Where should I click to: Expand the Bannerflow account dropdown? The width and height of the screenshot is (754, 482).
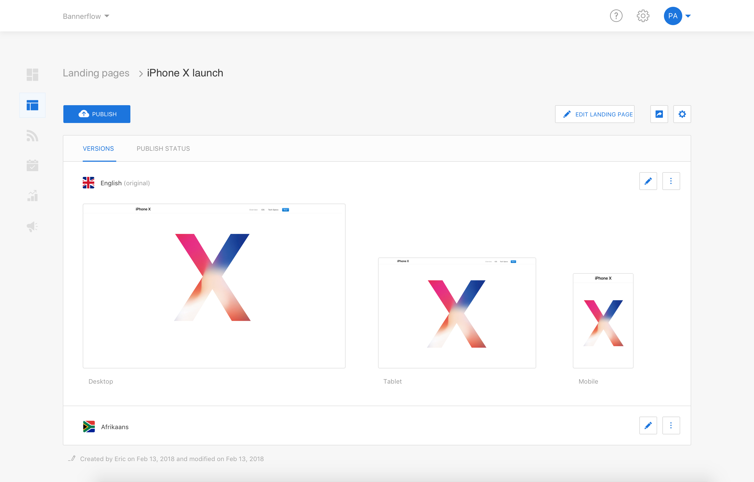click(x=86, y=16)
